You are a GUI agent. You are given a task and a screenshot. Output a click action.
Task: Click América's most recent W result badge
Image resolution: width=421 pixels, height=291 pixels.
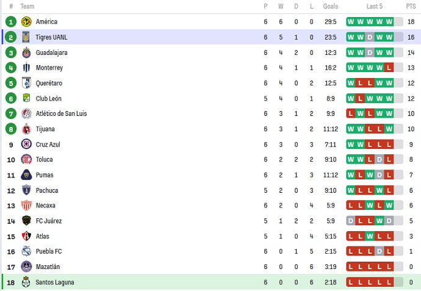398,22
